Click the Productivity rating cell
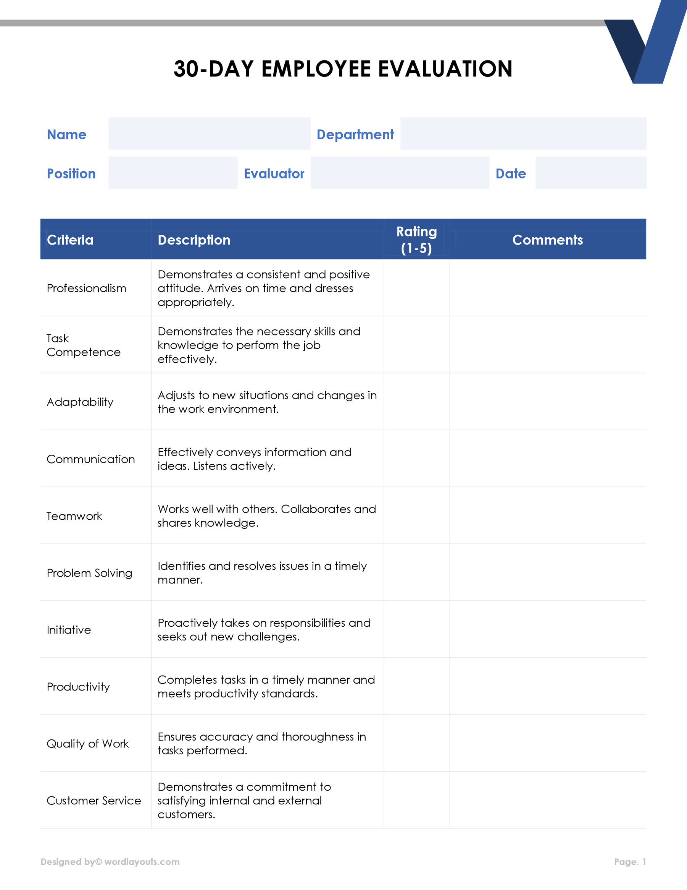687x890 pixels. 416,686
